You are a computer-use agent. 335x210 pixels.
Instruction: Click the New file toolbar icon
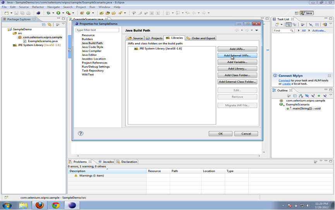coord(7,13)
